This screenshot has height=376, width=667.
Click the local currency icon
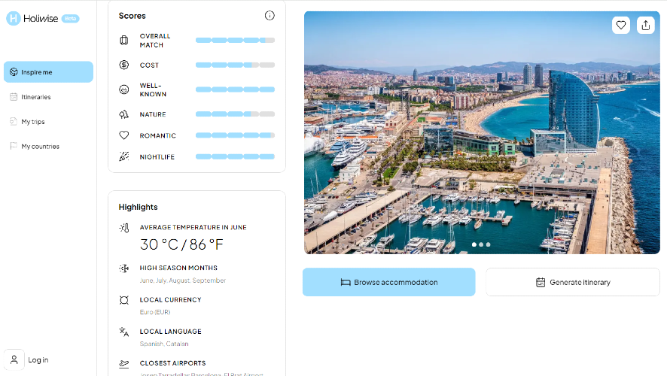click(x=123, y=300)
